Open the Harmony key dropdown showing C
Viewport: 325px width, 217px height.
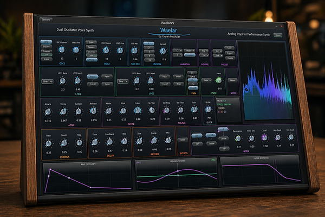coord(178,50)
